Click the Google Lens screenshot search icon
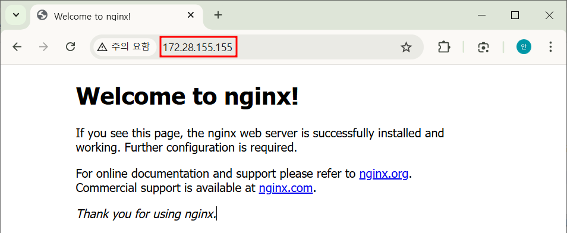This screenshot has height=233, width=567. [483, 47]
